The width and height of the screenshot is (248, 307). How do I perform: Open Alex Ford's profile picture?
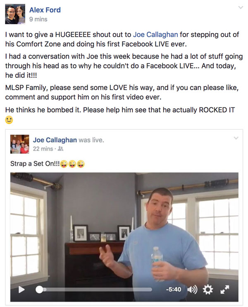15,14
